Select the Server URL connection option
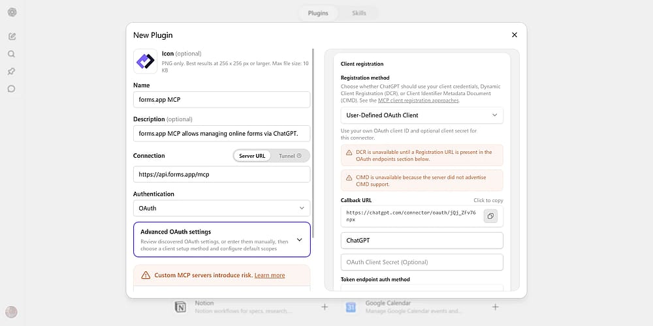Screen dimensions: 653x326 point(252,156)
